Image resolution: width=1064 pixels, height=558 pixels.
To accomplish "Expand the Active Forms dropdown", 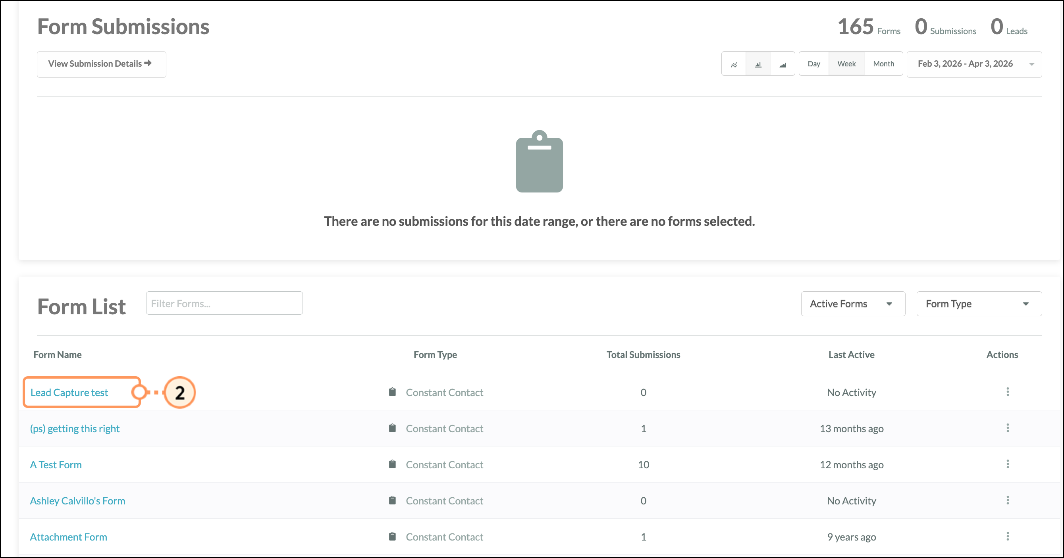I will (852, 304).
